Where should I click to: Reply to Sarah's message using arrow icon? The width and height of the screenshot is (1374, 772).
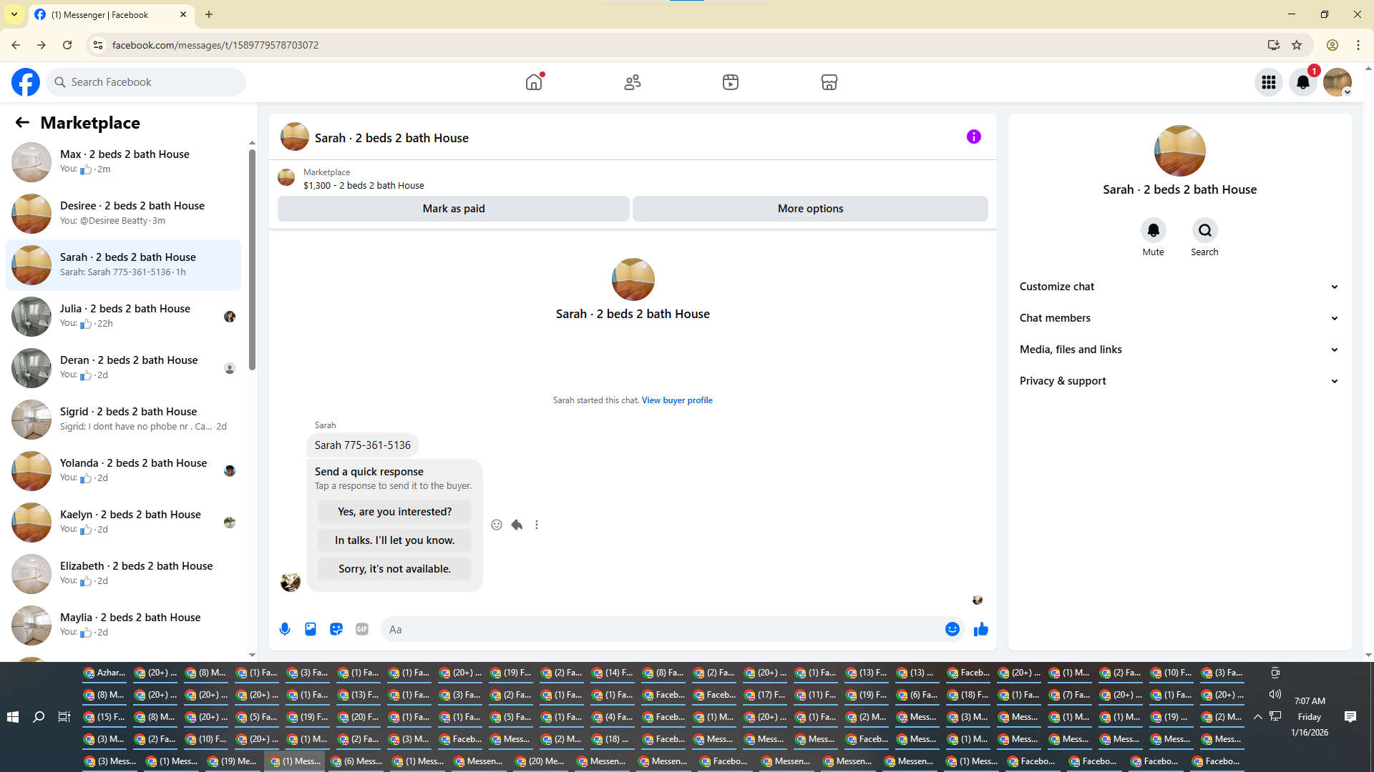point(517,525)
